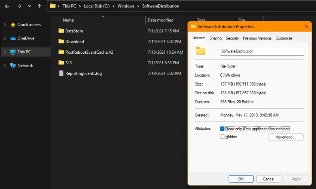Open the DataStore folder icon
Image resolution: width=316 pixels, height=189 pixels.
pos(61,31)
